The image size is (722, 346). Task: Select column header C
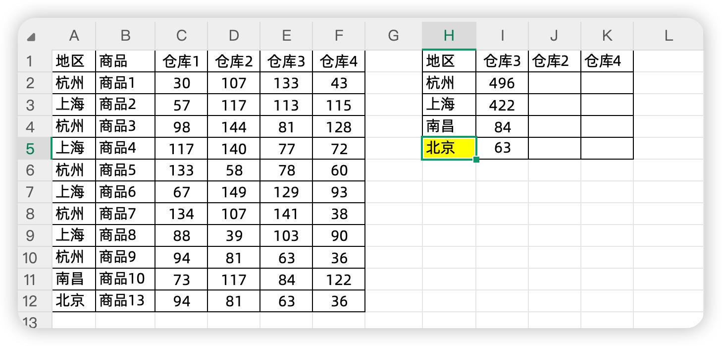point(181,36)
